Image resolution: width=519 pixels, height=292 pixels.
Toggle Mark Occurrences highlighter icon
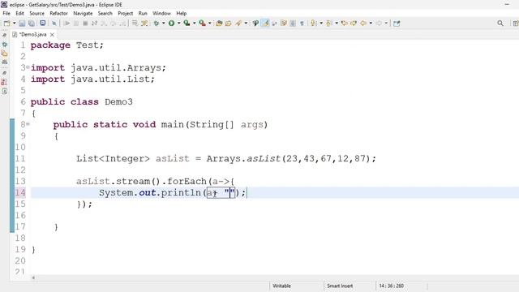coord(265,24)
